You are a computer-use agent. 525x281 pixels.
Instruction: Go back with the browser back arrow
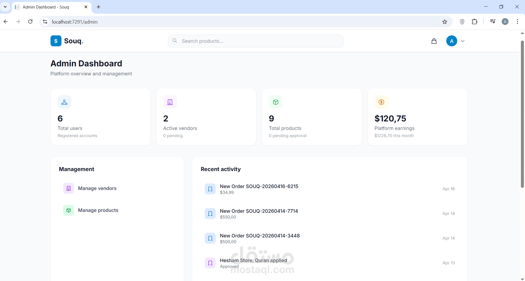coord(6,22)
